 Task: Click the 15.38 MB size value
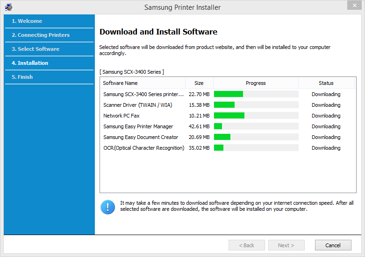pos(199,105)
